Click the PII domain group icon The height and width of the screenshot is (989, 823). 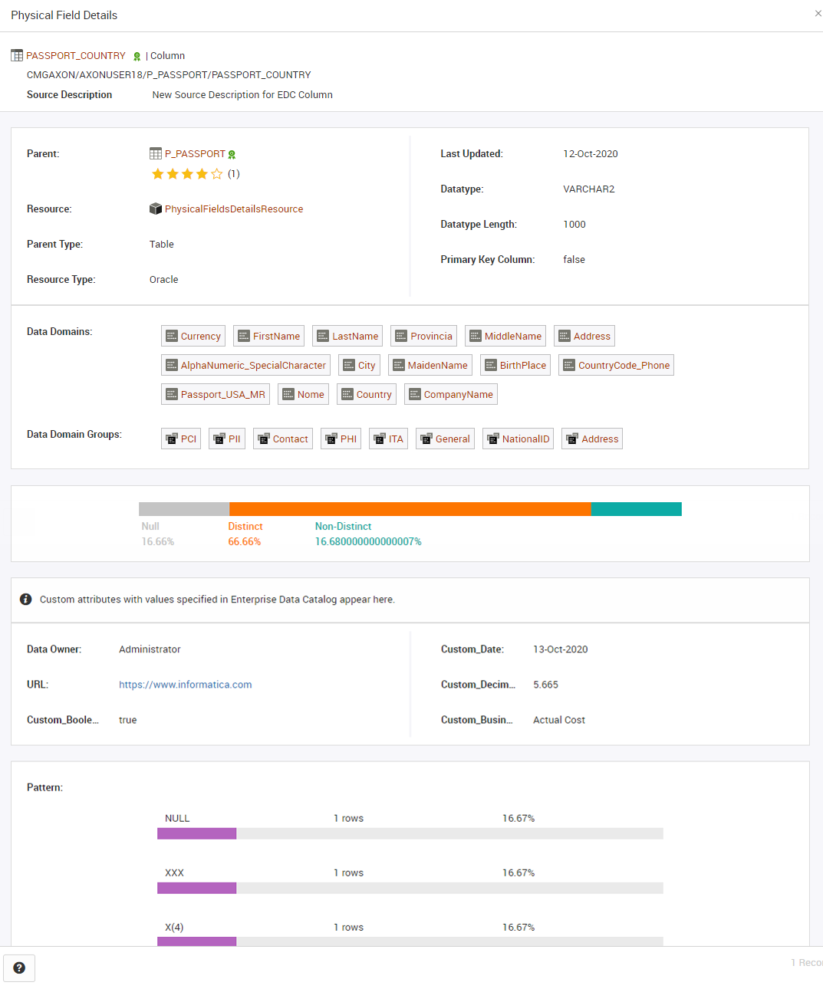[x=219, y=439]
